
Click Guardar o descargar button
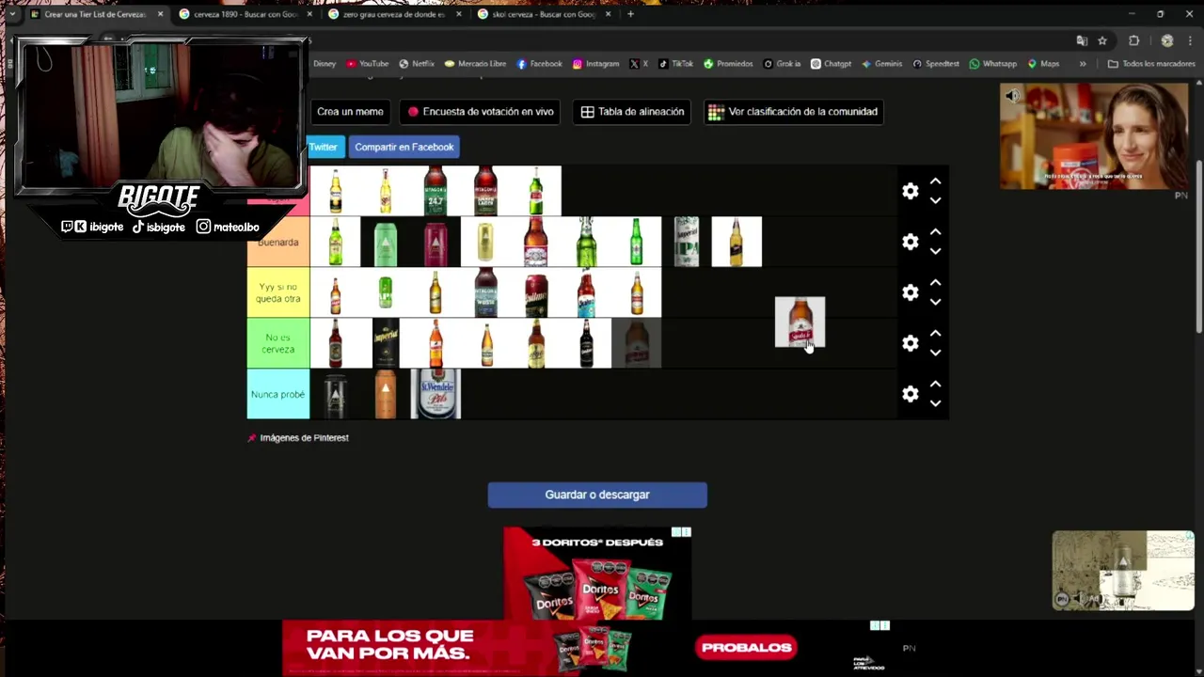click(597, 495)
